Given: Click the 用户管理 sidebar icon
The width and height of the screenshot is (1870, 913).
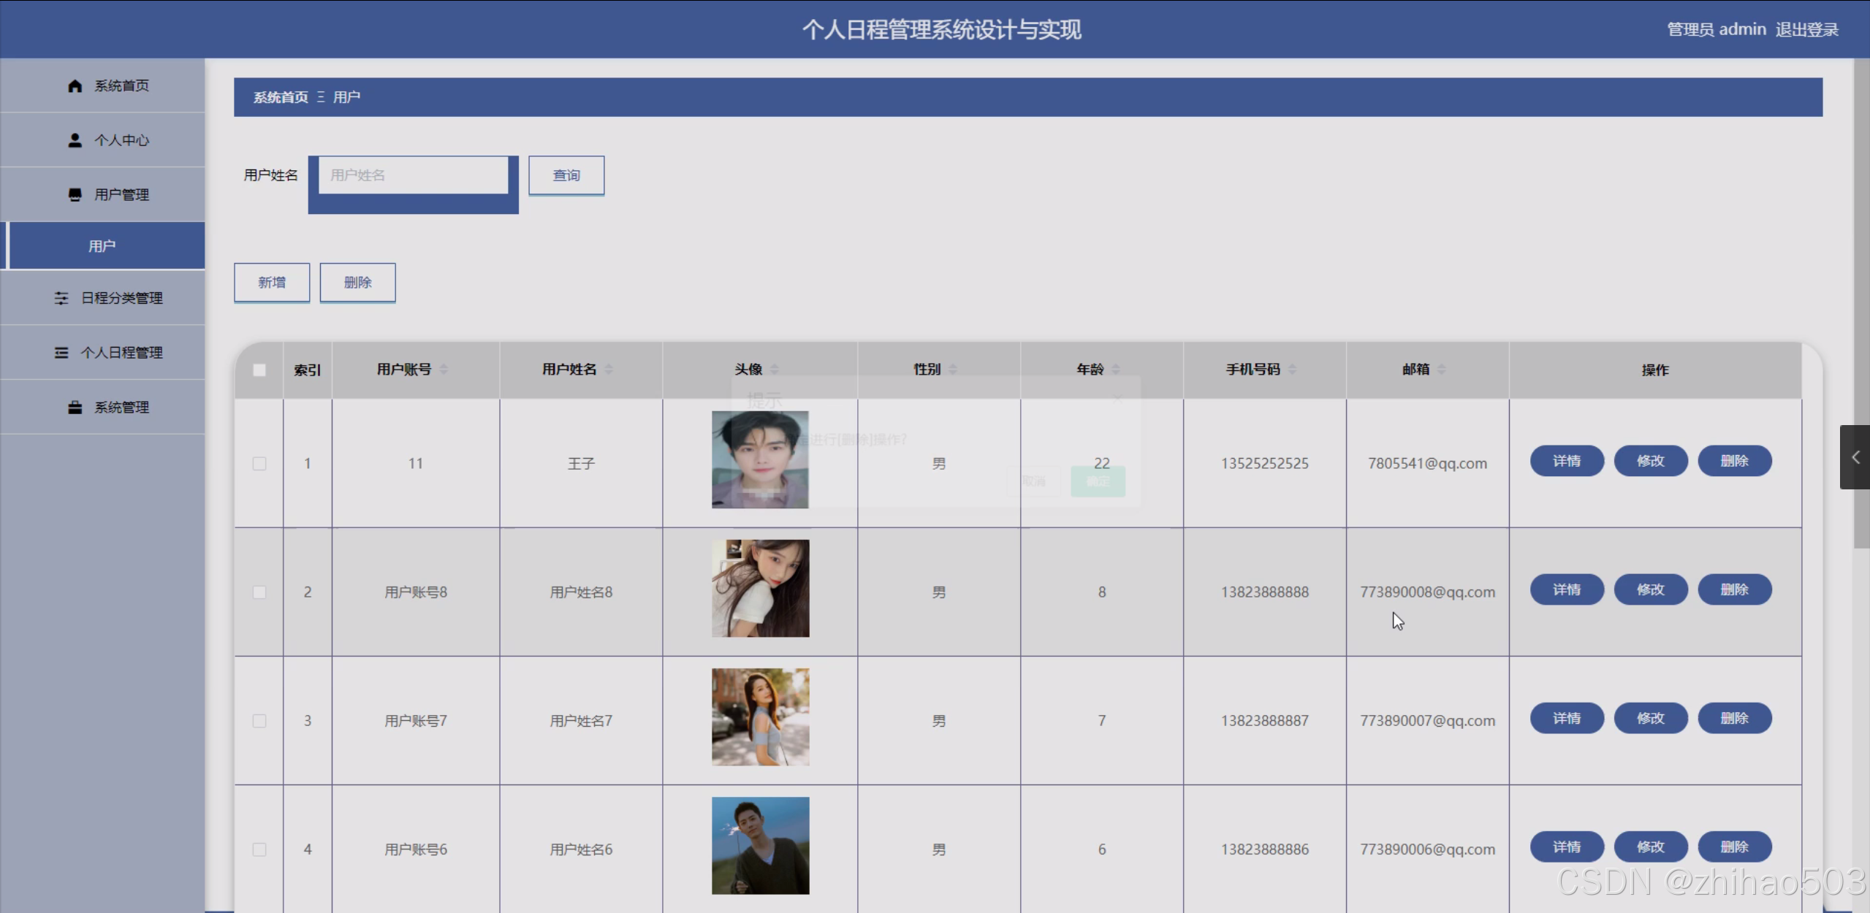Looking at the screenshot, I should [x=75, y=194].
